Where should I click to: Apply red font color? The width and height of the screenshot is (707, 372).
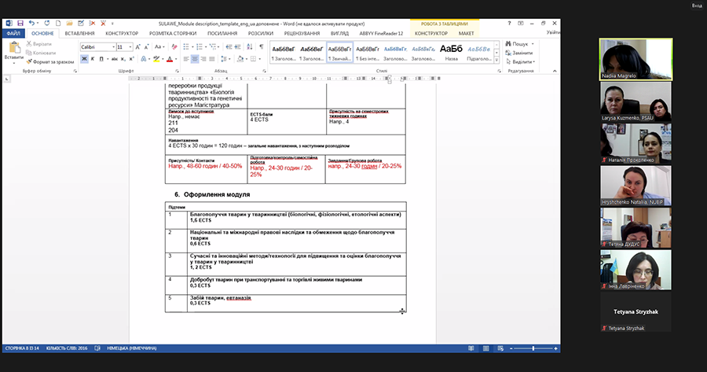pos(170,59)
